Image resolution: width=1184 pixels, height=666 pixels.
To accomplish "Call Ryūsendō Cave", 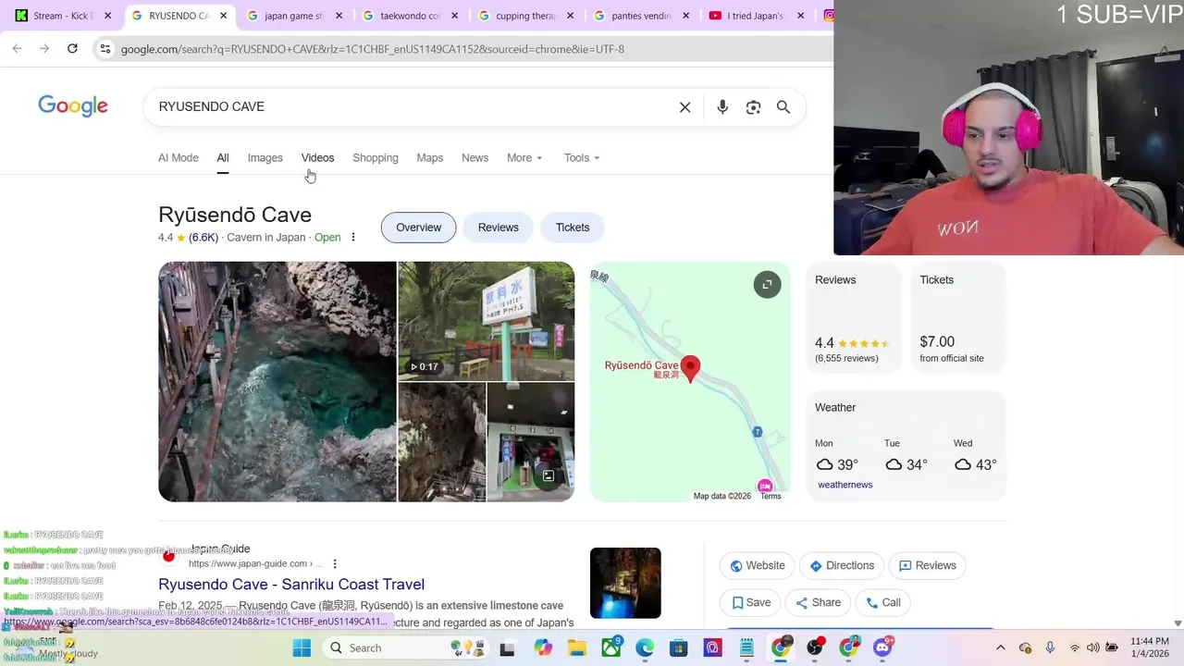I will 883,603.
